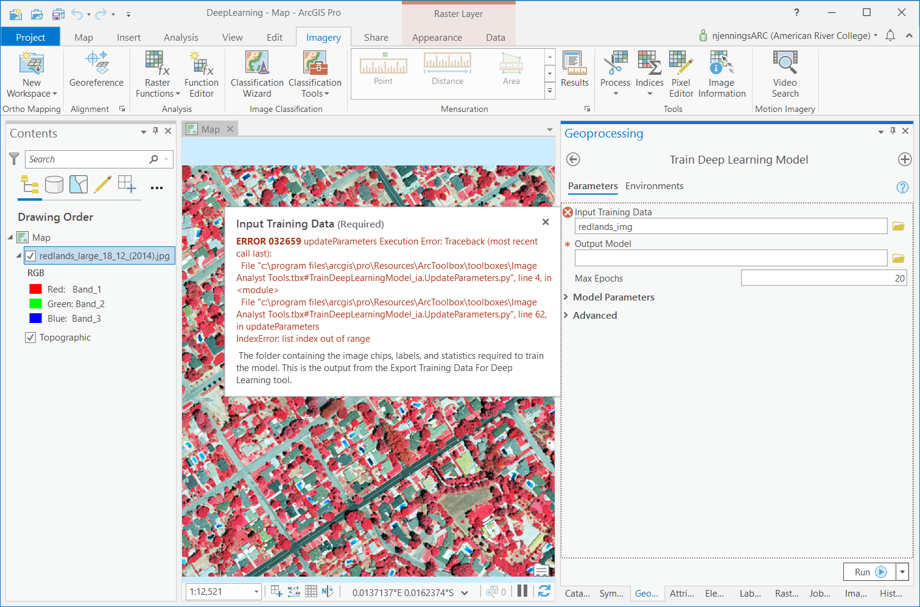Image resolution: width=920 pixels, height=607 pixels.
Task: Expand the Model Parameters section
Action: 566,297
